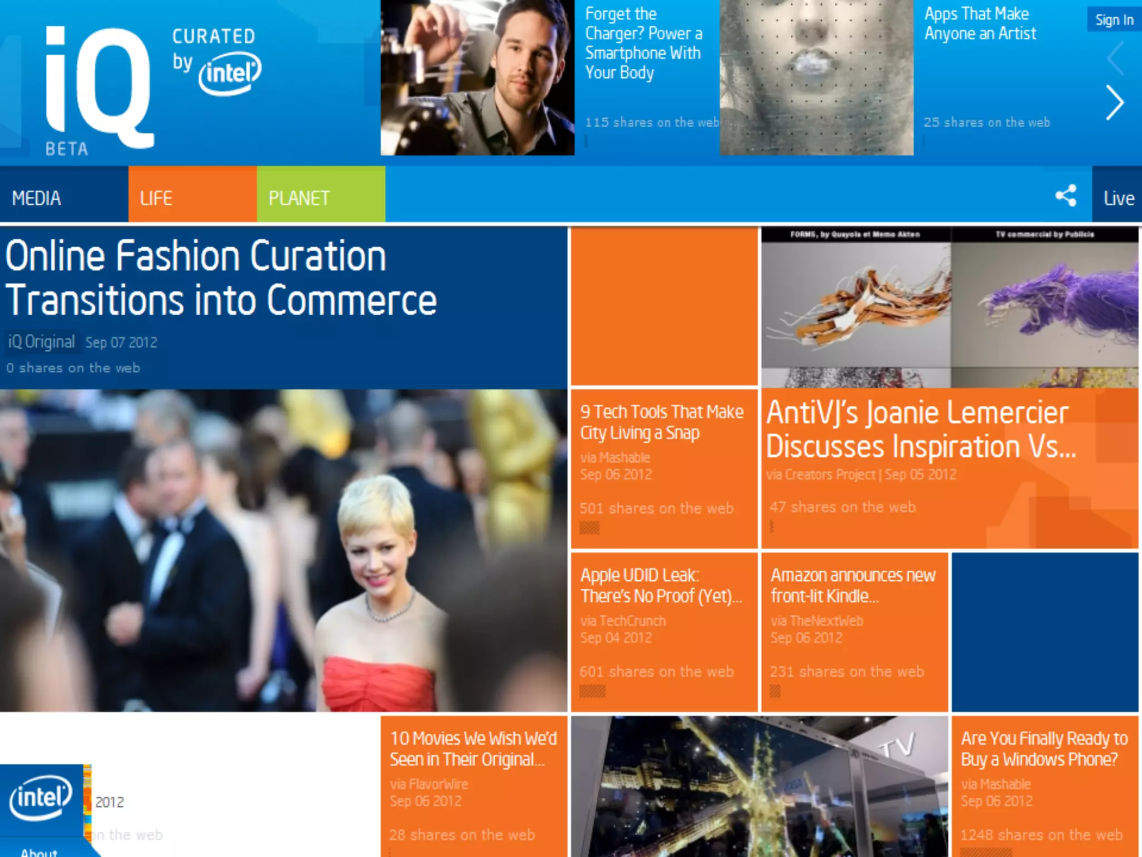Click the Sign In button
The width and height of the screenshot is (1142, 857).
pyautogui.click(x=1114, y=20)
